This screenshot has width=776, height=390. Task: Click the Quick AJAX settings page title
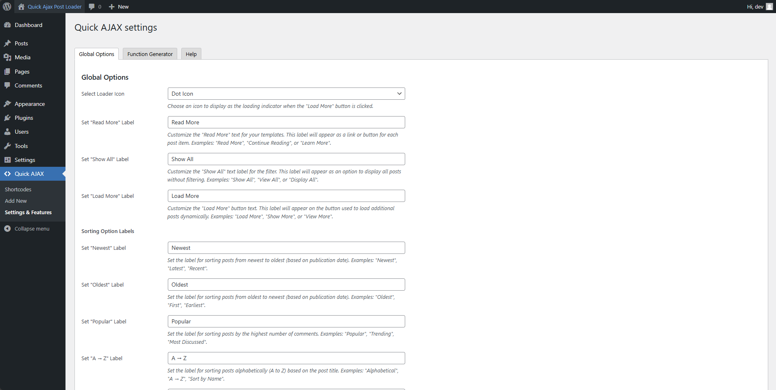tap(116, 27)
